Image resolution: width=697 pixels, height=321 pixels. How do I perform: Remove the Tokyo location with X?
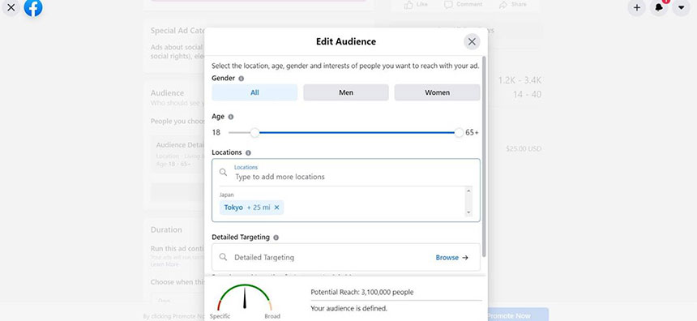pyautogui.click(x=276, y=208)
